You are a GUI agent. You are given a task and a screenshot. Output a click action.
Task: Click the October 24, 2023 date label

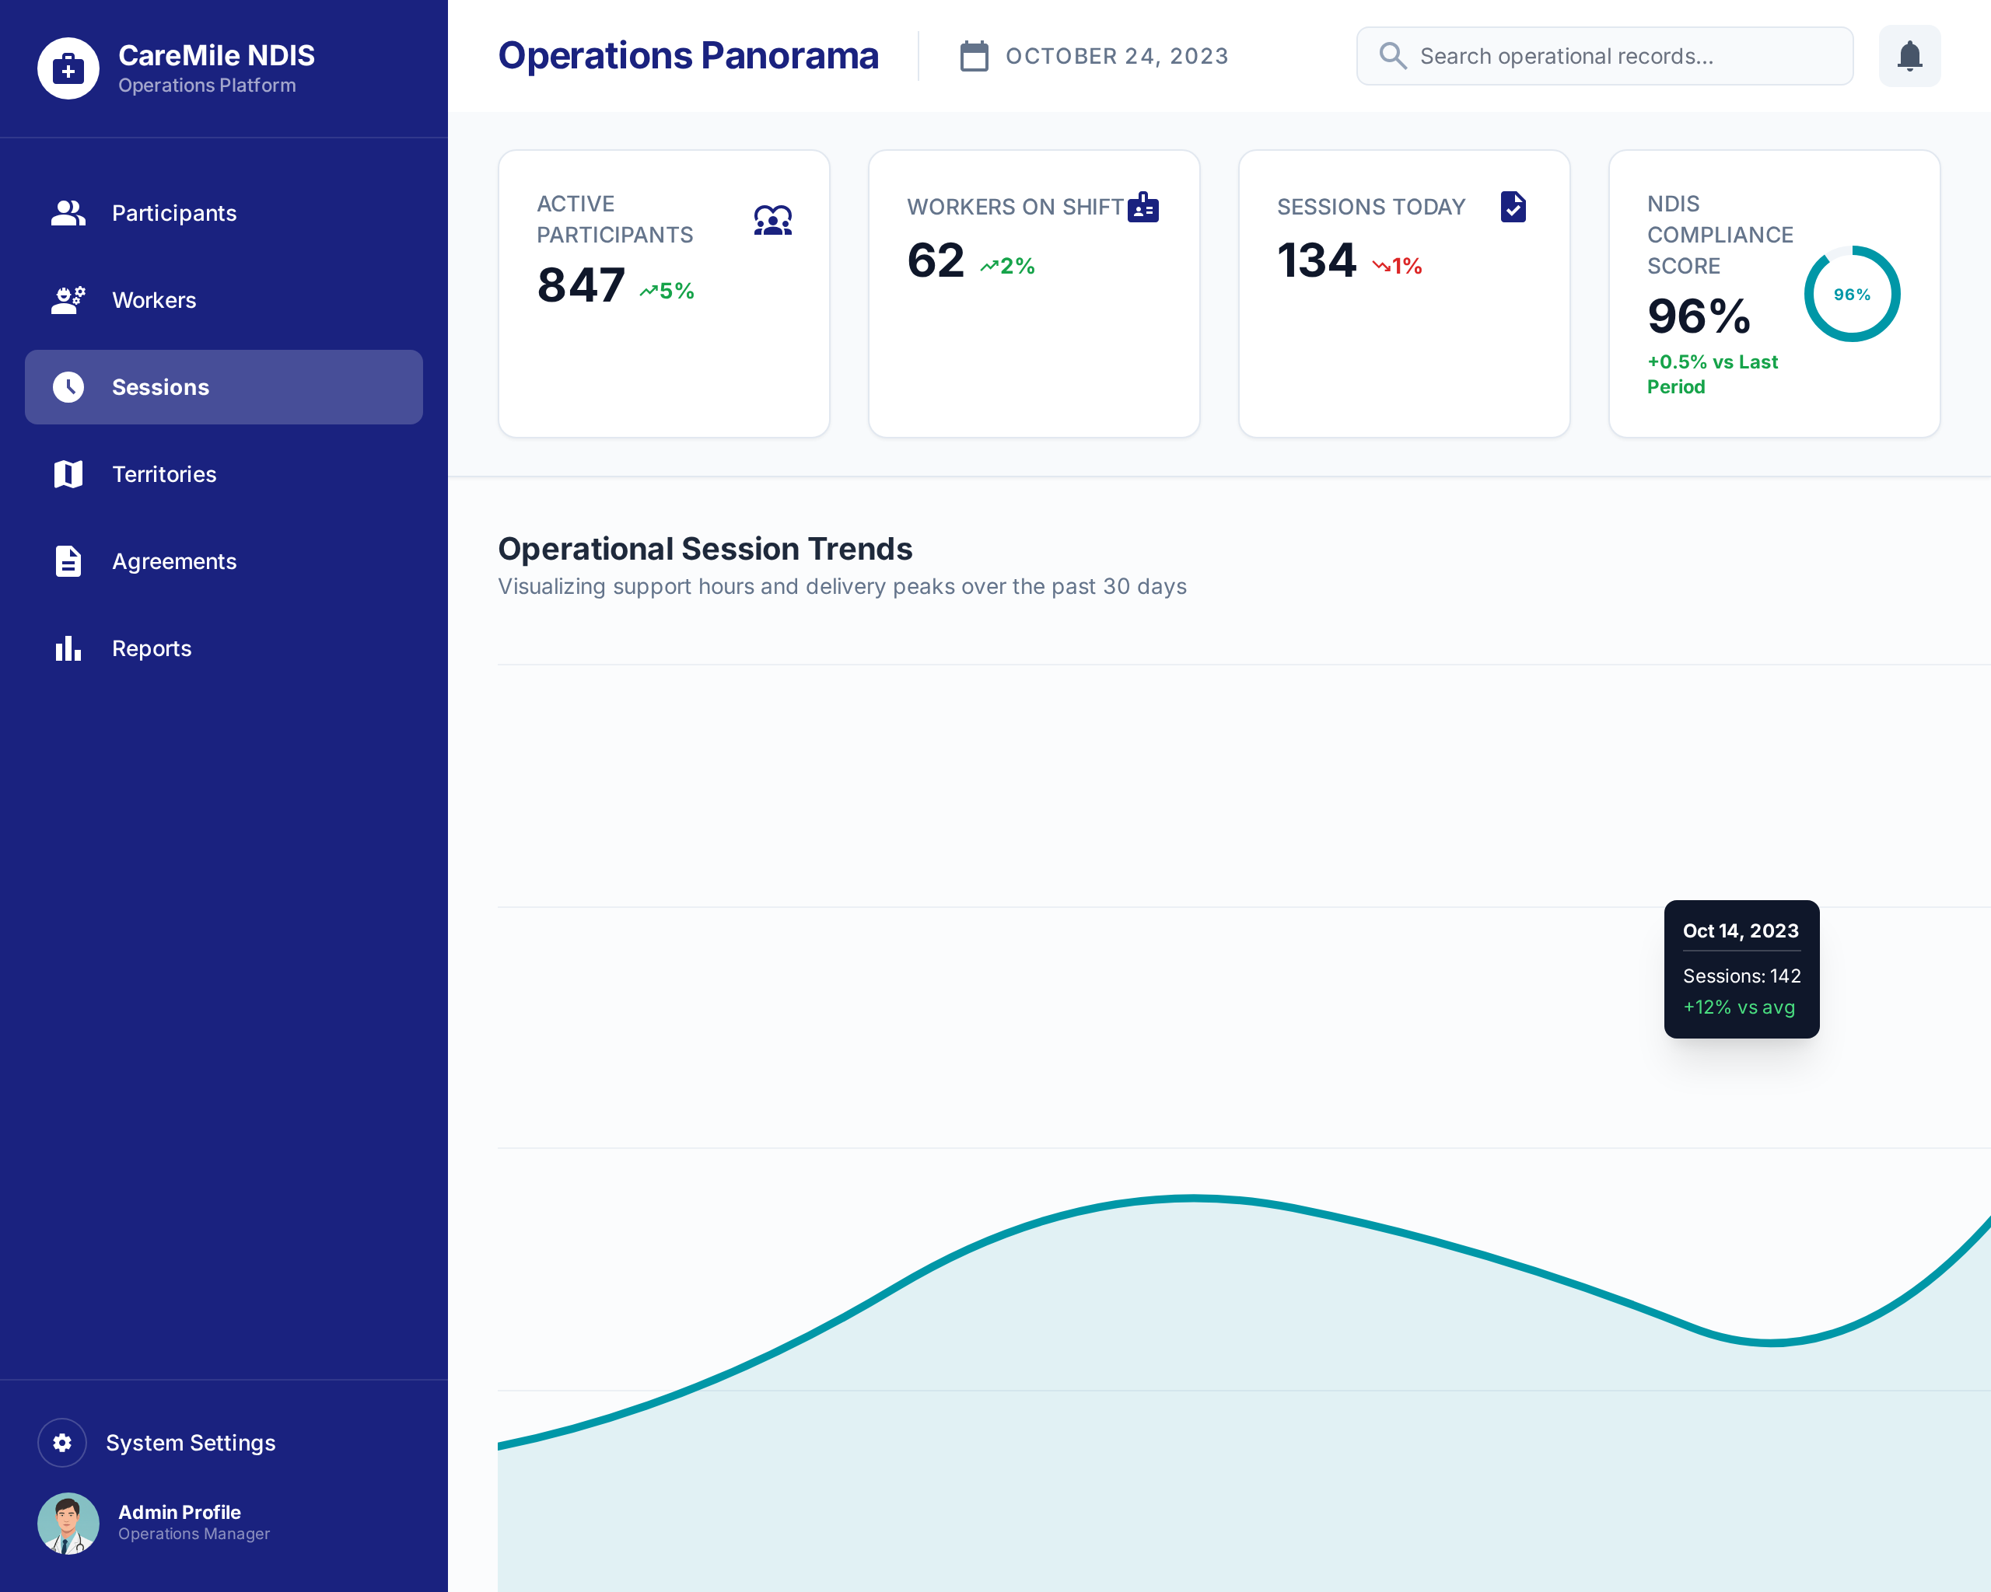tap(1117, 56)
